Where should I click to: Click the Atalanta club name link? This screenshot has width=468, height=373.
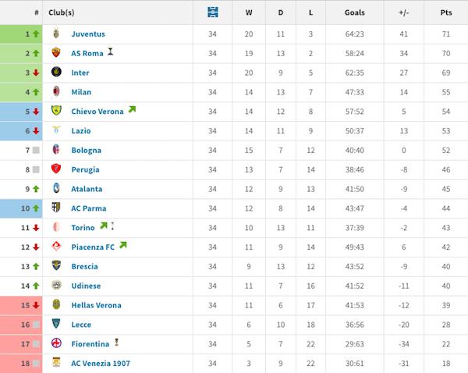point(87,189)
